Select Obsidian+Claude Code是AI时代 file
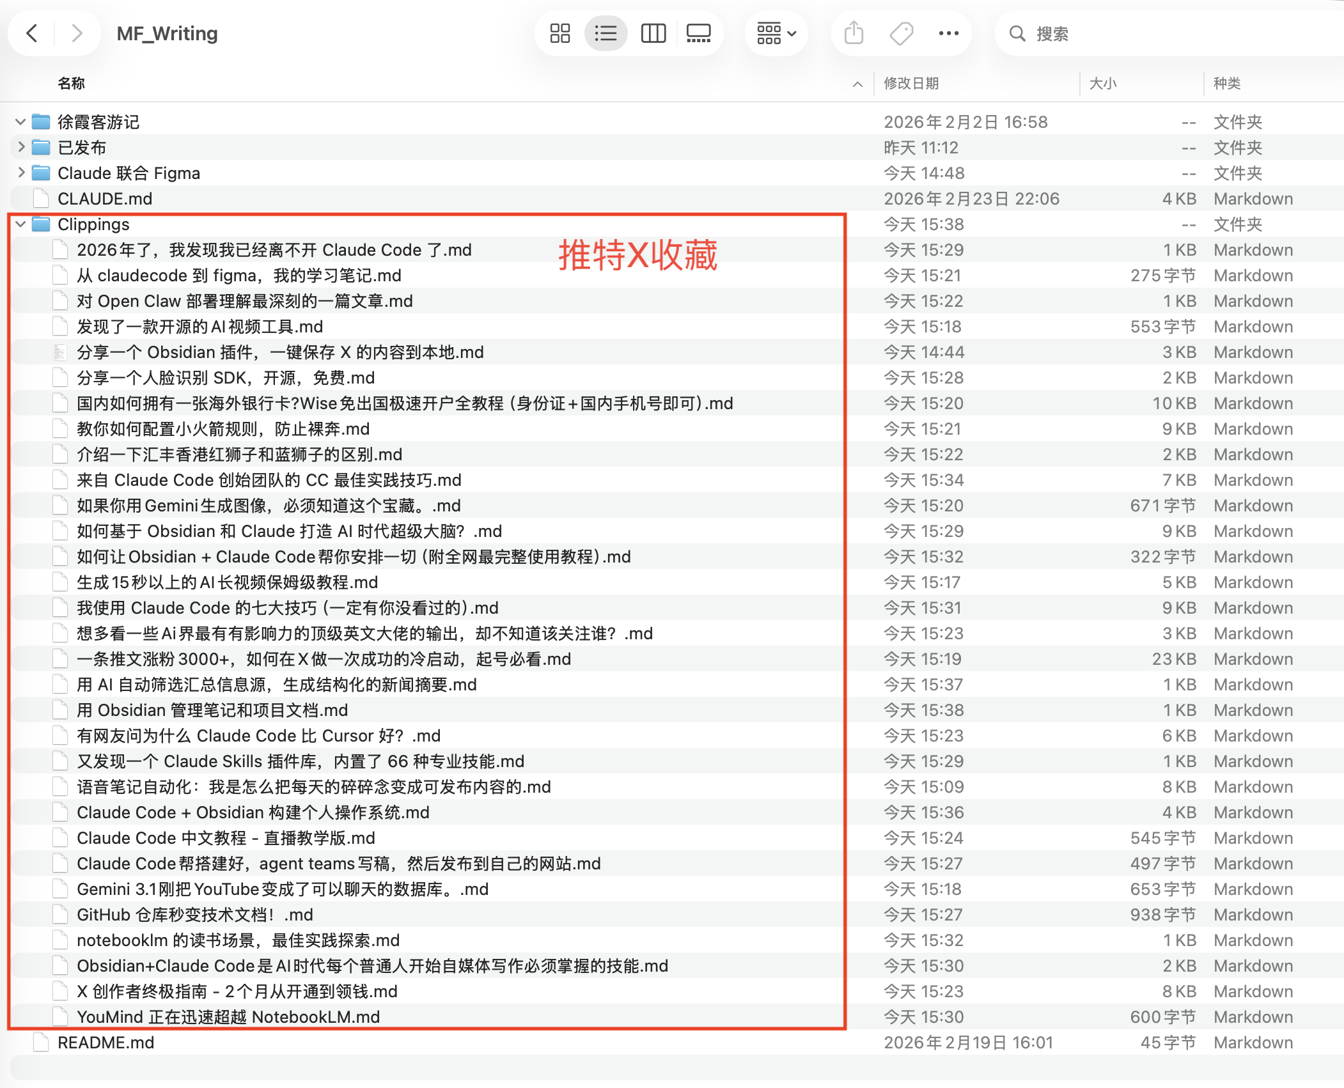Screen dimensions: 1344x1088 click(372, 965)
